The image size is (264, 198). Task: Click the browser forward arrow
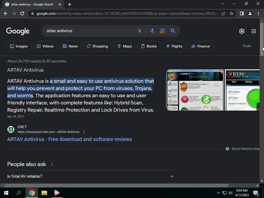tap(14, 13)
